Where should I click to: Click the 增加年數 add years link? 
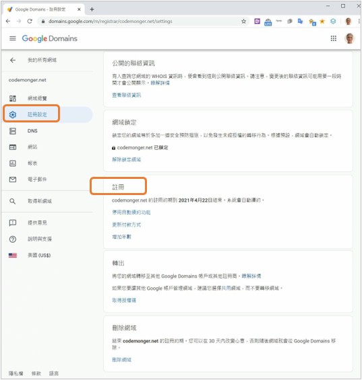click(x=121, y=237)
